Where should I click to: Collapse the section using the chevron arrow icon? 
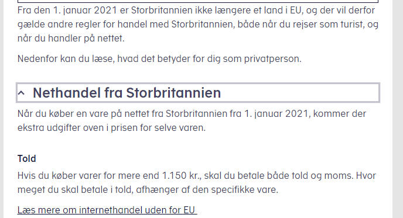coord(21,93)
